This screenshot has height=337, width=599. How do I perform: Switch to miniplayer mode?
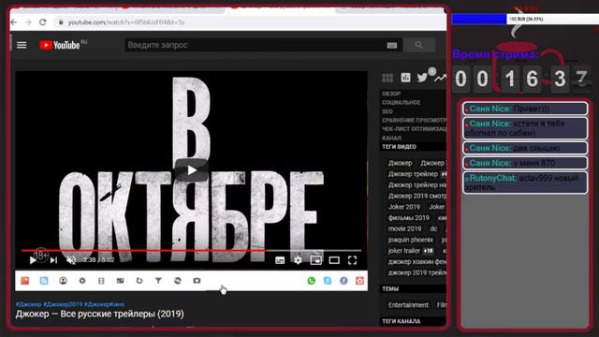tap(316, 260)
